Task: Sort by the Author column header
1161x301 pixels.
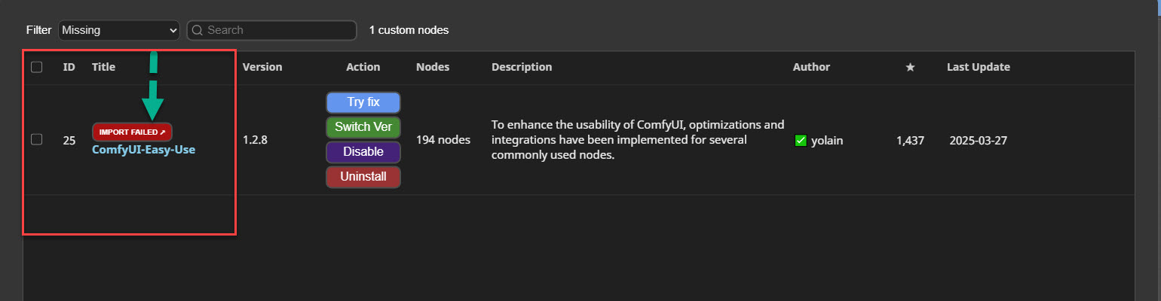Action: coord(811,67)
